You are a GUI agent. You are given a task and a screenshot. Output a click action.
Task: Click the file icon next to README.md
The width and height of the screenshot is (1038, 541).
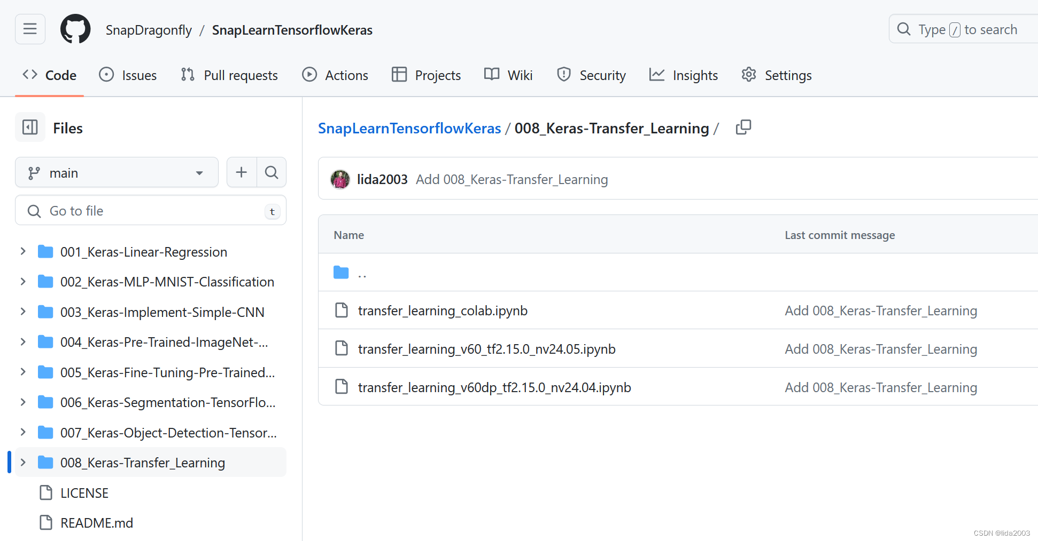point(47,523)
